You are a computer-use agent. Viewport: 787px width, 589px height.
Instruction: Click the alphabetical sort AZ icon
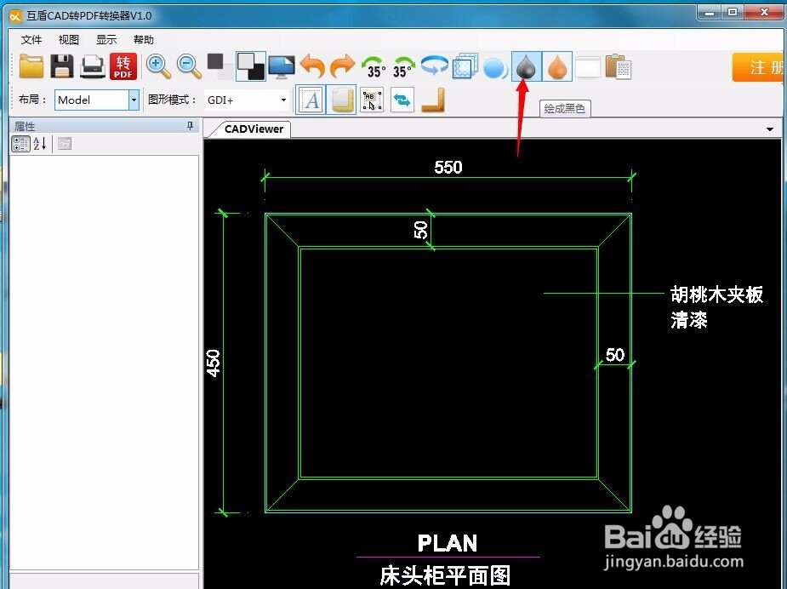[40, 144]
